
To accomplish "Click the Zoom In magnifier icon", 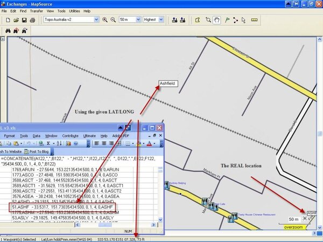I will [x=105, y=20].
